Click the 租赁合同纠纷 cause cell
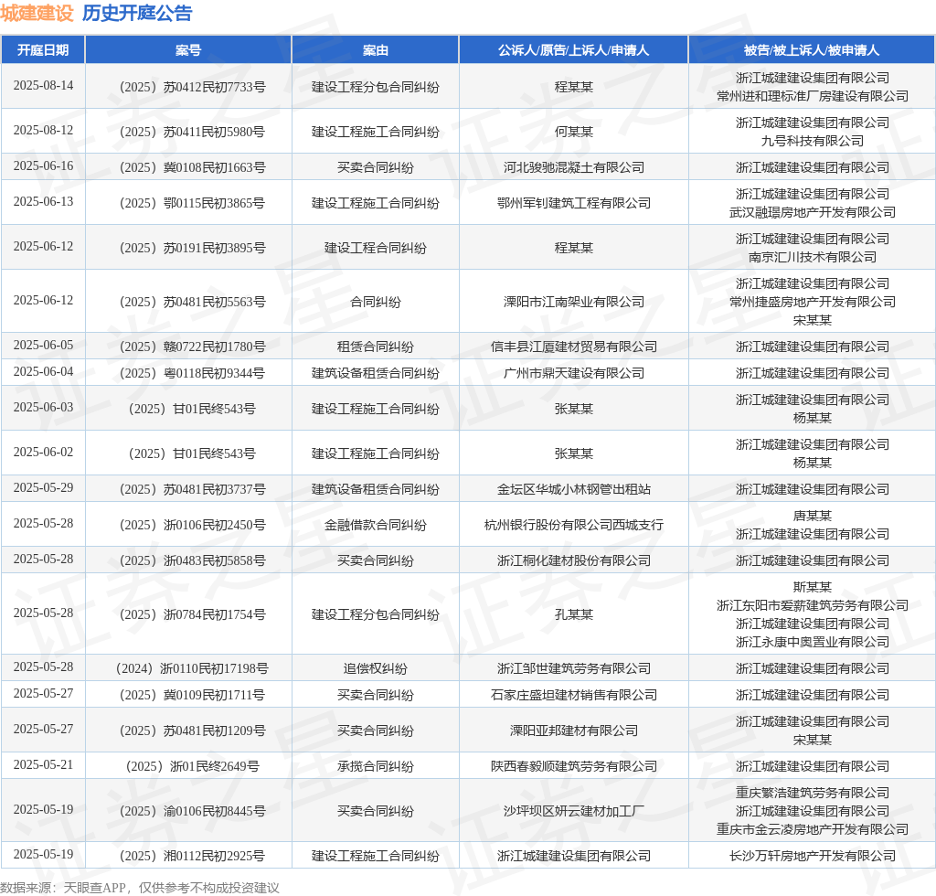 coord(376,347)
